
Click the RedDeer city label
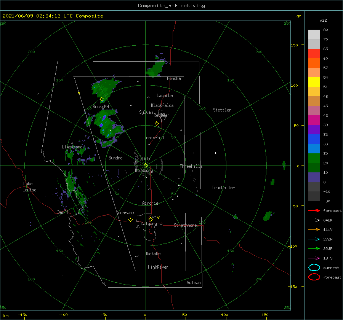162,115
